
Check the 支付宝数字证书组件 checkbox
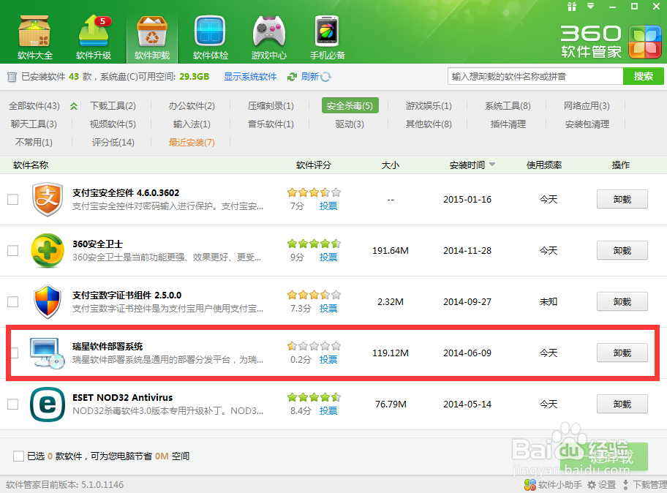click(13, 302)
